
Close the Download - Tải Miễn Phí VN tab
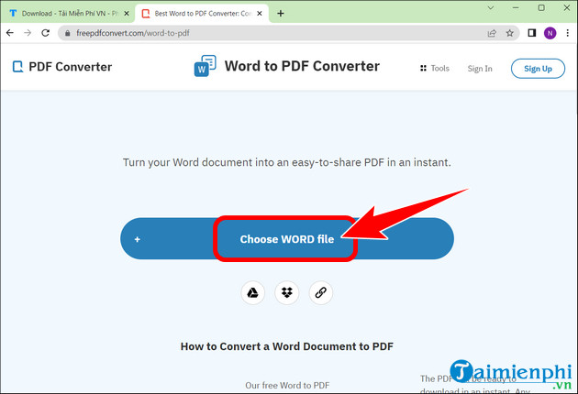[x=127, y=14]
